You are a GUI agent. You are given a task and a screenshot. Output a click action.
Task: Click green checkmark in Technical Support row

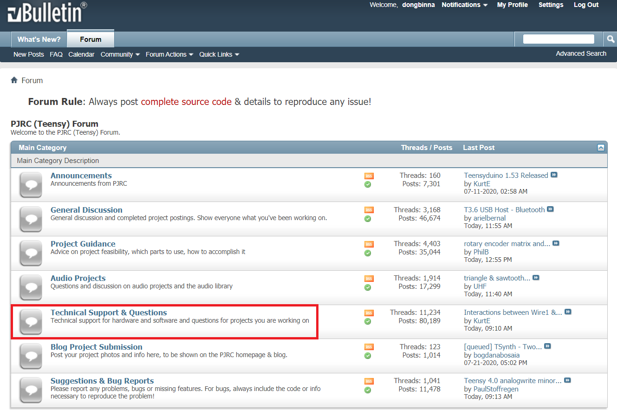tap(368, 321)
